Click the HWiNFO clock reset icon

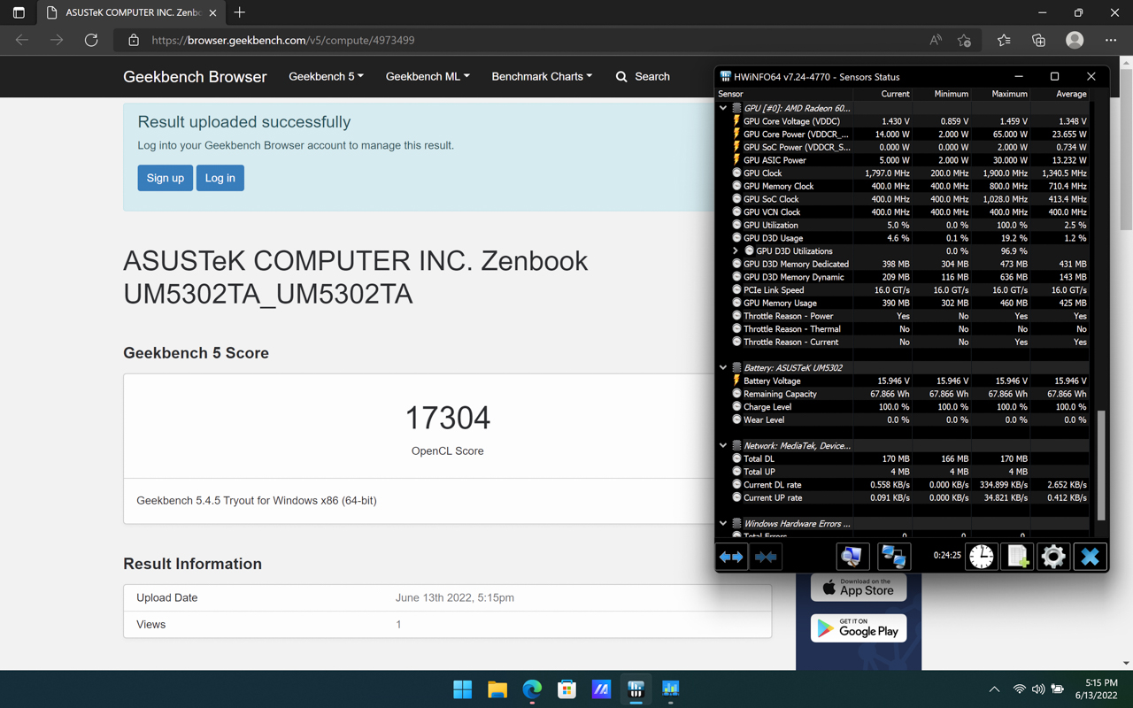981,557
